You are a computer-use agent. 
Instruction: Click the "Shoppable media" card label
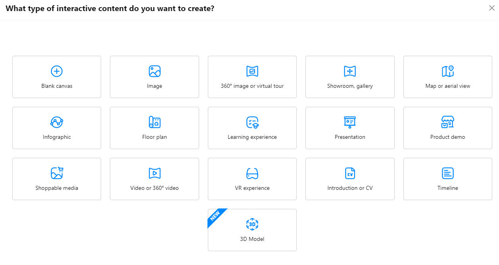tap(57, 188)
